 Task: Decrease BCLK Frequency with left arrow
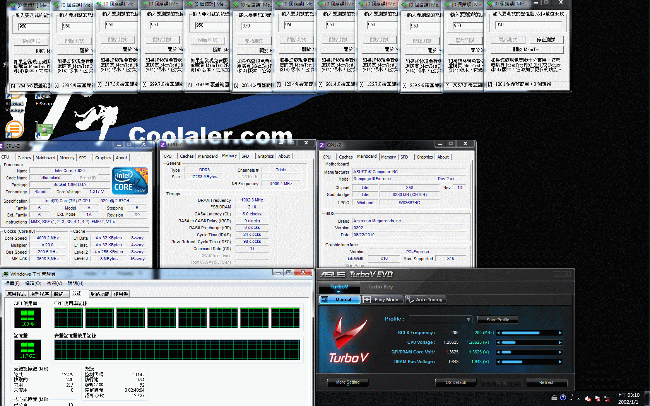pyautogui.click(x=498, y=333)
